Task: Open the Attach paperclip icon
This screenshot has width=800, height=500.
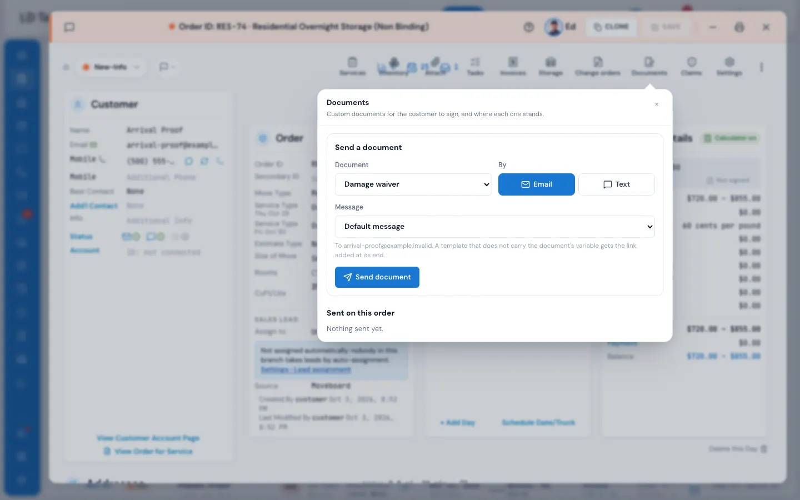Action: [436, 66]
